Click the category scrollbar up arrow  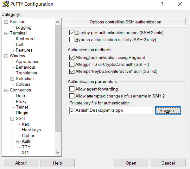pyautogui.click(x=58, y=22)
